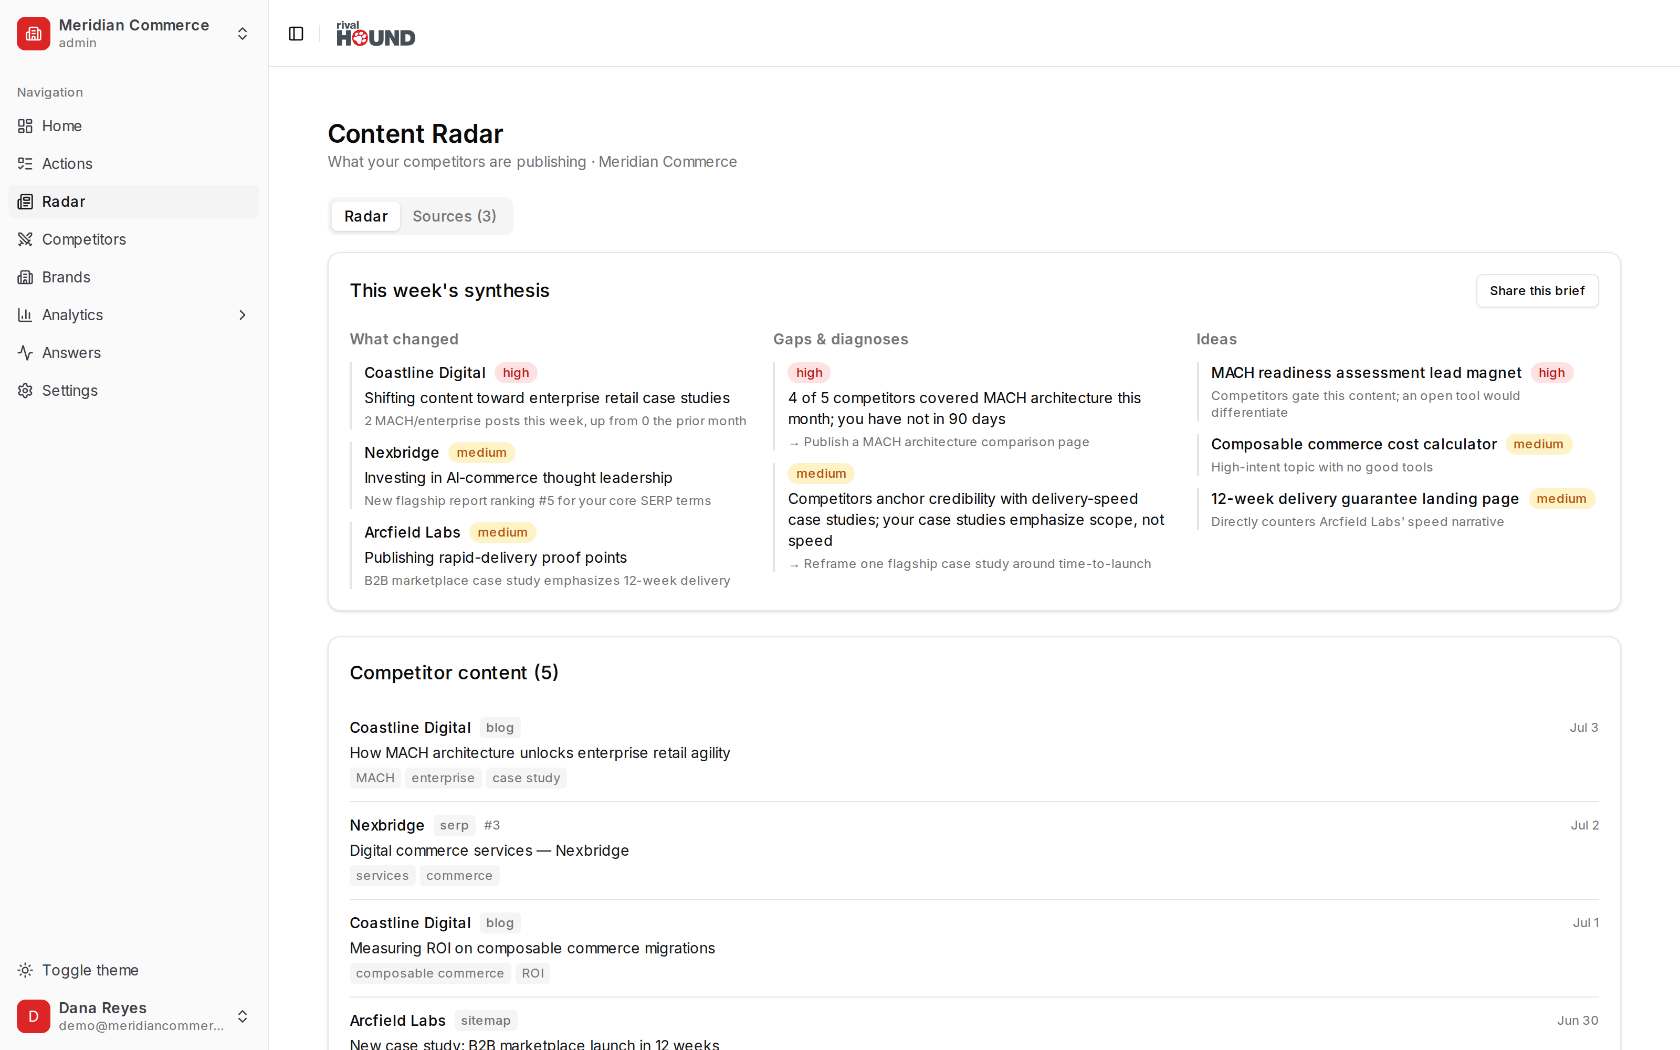Expand the Analytics submenu chevron

point(242,314)
